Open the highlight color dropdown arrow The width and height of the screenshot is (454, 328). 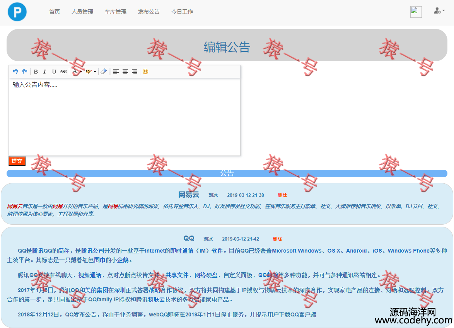tap(95, 72)
